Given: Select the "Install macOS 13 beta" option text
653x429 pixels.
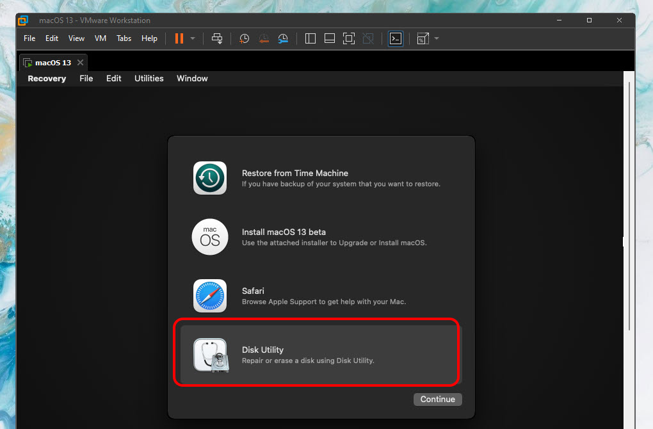Looking at the screenshot, I should (284, 232).
